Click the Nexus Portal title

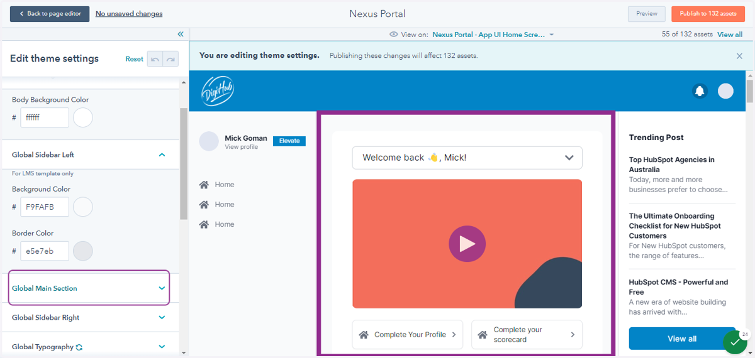pos(377,14)
